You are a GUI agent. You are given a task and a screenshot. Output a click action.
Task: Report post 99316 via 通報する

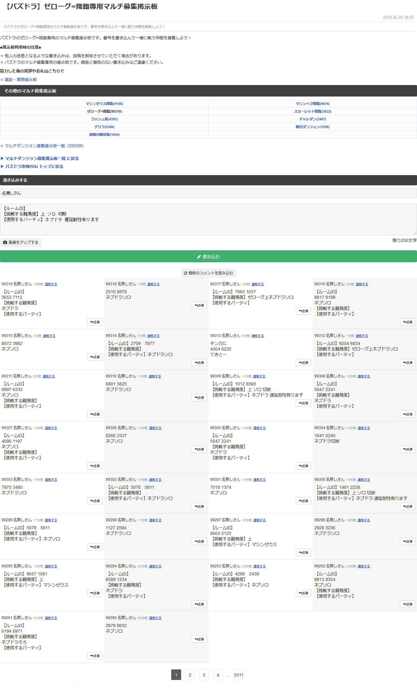pos(362,284)
